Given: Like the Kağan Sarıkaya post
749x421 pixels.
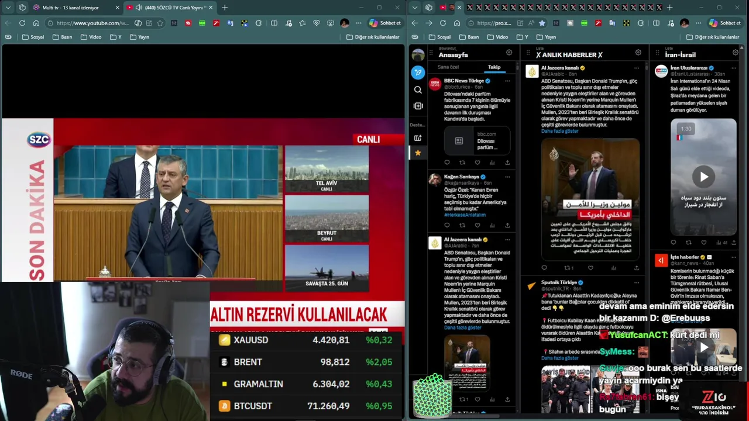Looking at the screenshot, I should pyautogui.click(x=477, y=225).
